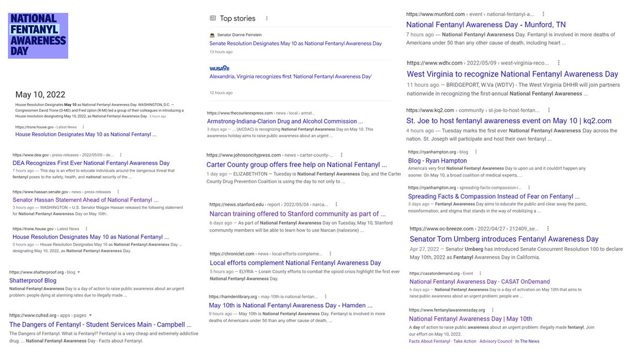This screenshot has width=637, height=358.
Task: Open three-dot menu beside wdtv.com URL
Action: click(558, 63)
